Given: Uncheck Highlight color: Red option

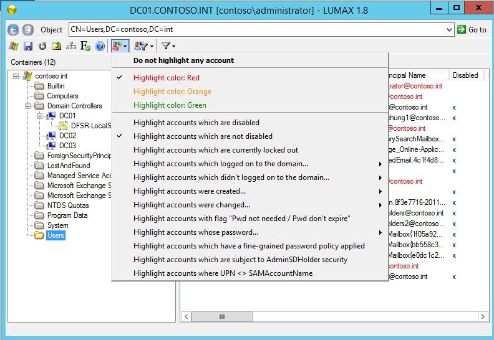Looking at the screenshot, I should pyautogui.click(x=250, y=78).
